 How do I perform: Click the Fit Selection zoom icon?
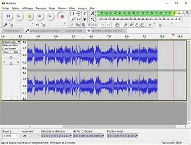click(x=137, y=25)
